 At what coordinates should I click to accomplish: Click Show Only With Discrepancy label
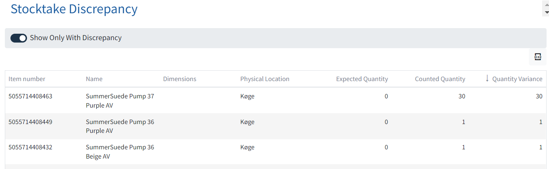pyautogui.click(x=75, y=38)
